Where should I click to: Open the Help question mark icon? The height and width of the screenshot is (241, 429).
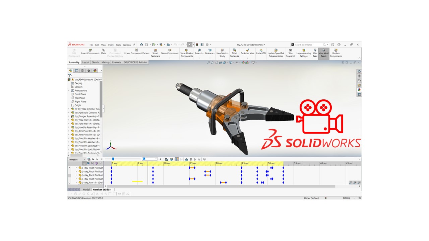click(339, 45)
